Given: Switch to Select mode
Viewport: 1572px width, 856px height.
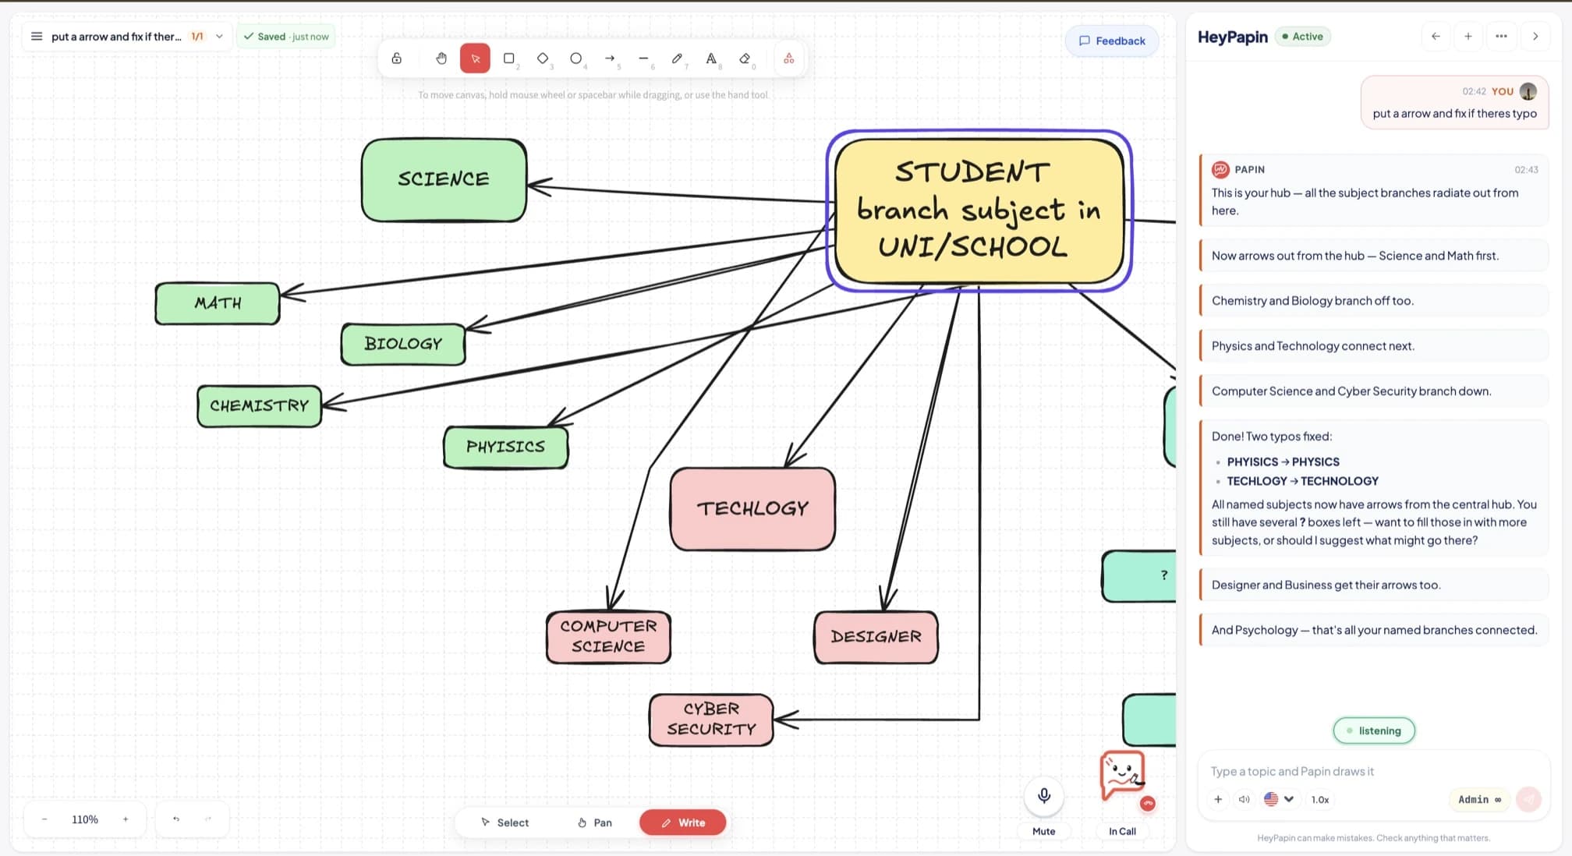Looking at the screenshot, I should point(505,822).
